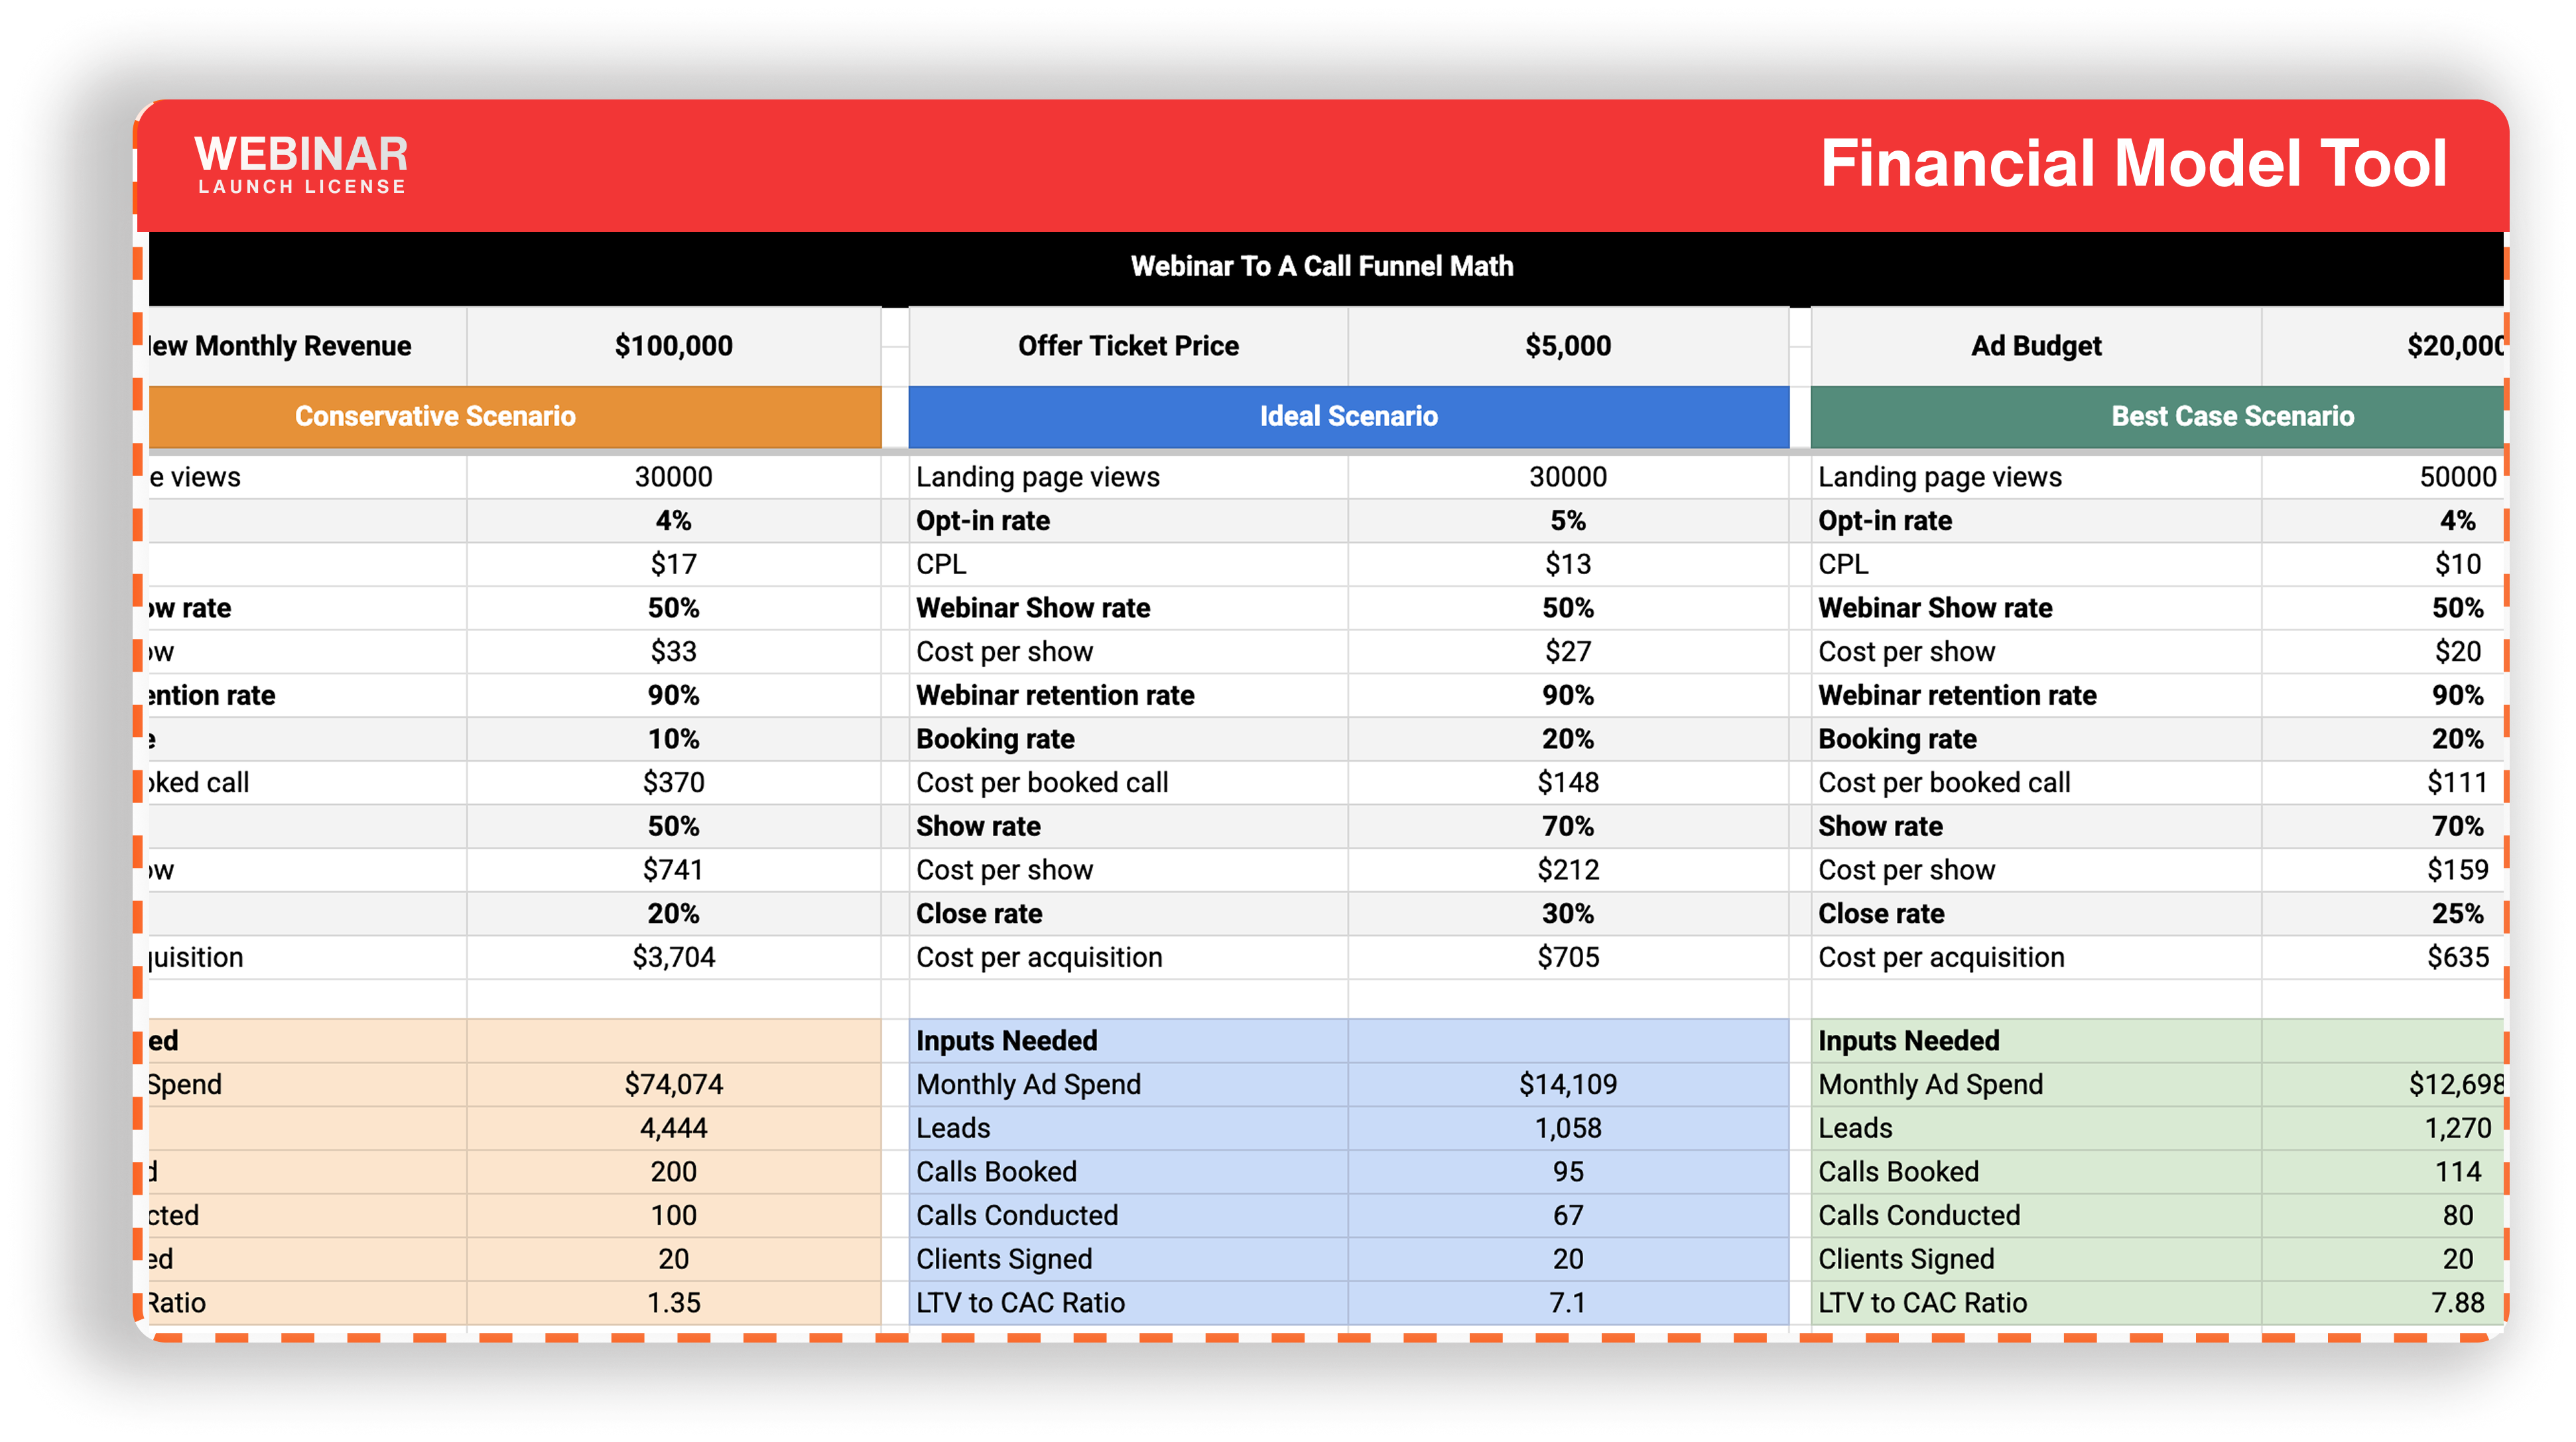Select Ideal Monthly Ad Spend $14,109 cell

point(1567,1084)
